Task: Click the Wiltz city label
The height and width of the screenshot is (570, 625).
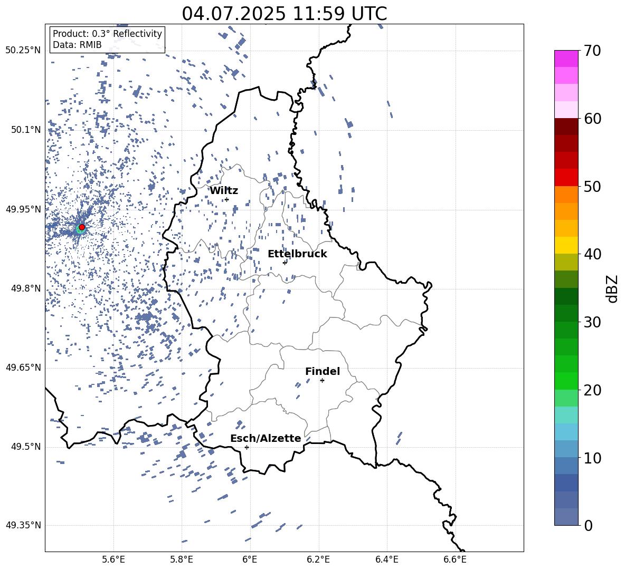Action: point(224,191)
